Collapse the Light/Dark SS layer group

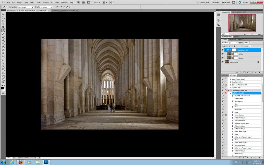coord(226,50)
